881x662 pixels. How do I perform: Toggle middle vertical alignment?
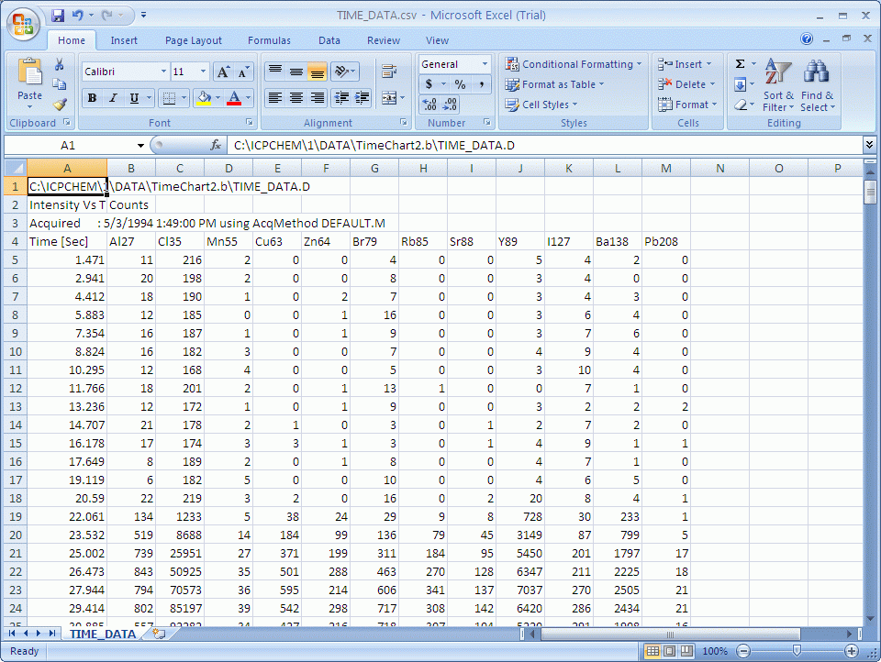(x=296, y=72)
